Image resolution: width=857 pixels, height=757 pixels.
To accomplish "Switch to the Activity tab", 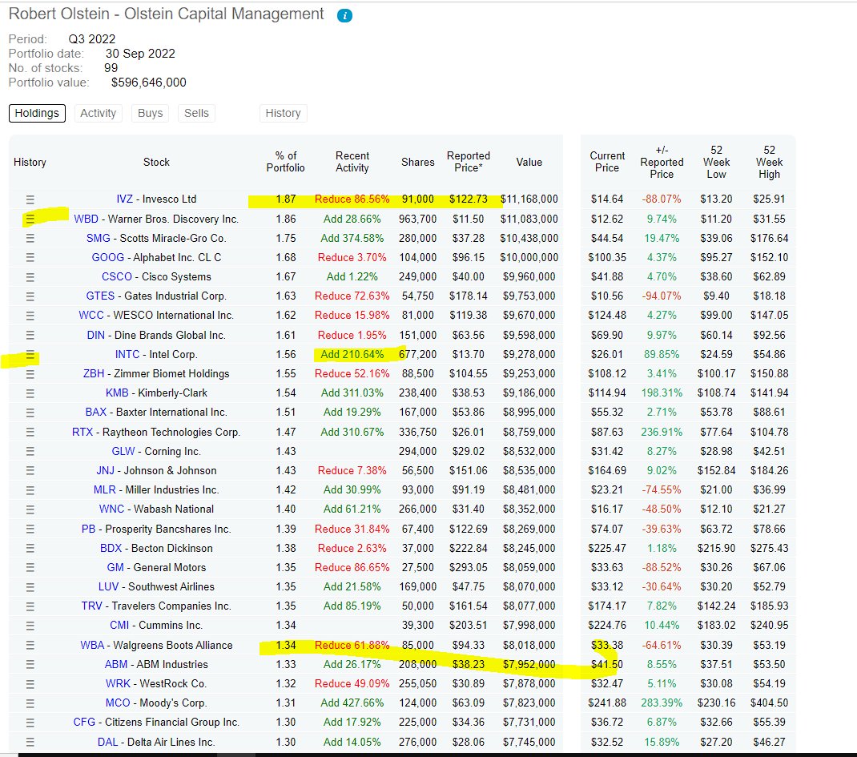I will click(98, 113).
